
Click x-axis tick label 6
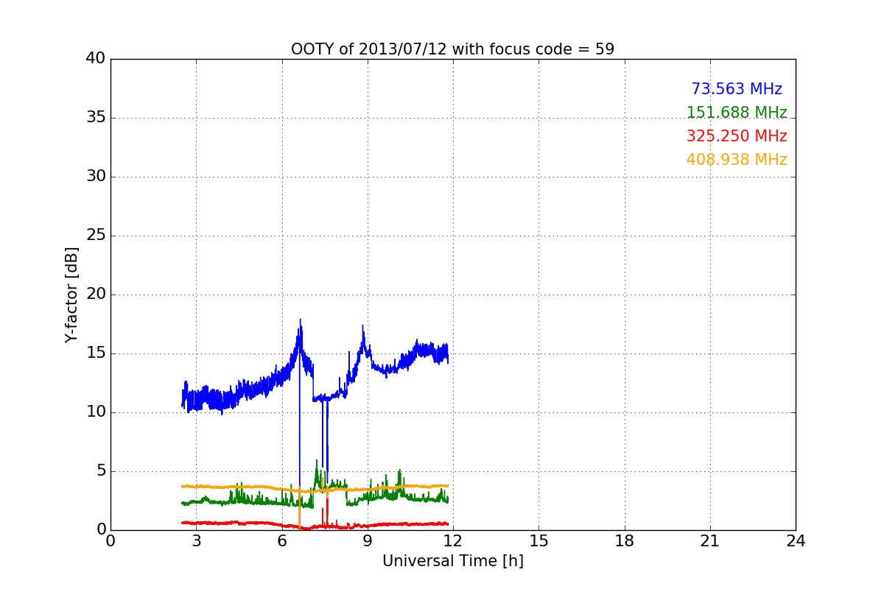282,541
